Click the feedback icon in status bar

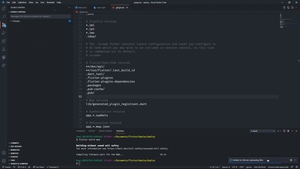pyautogui.click(x=292, y=167)
